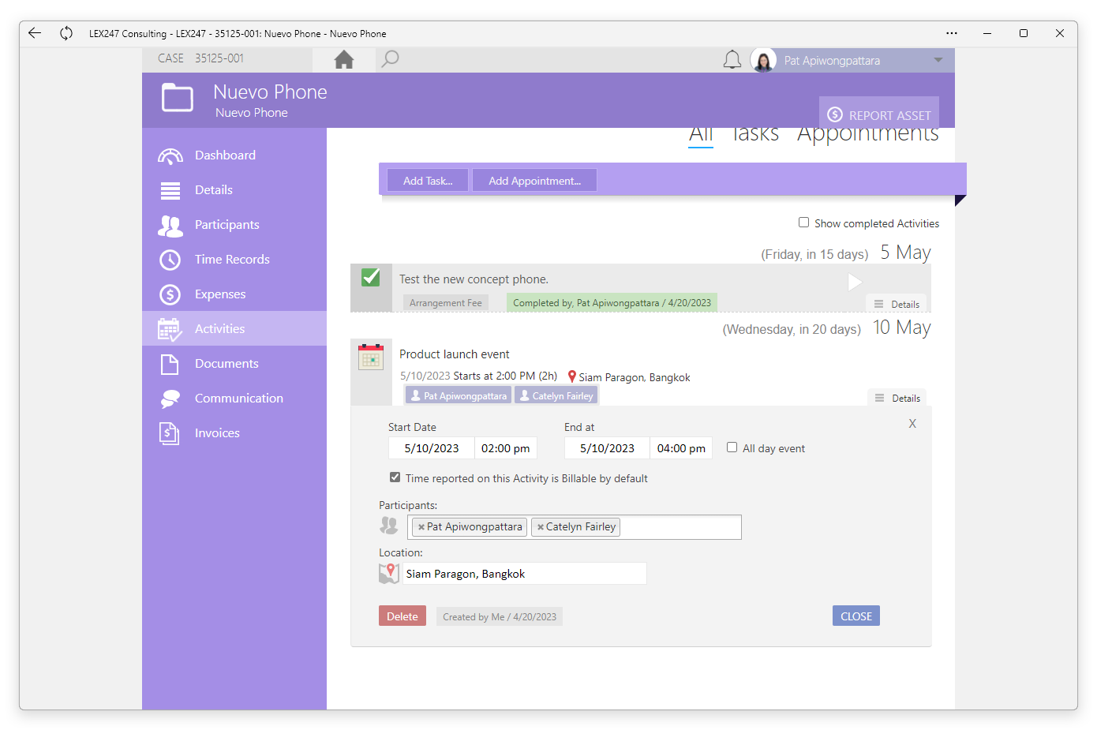
Task: Click Add Task button
Action: tap(428, 181)
